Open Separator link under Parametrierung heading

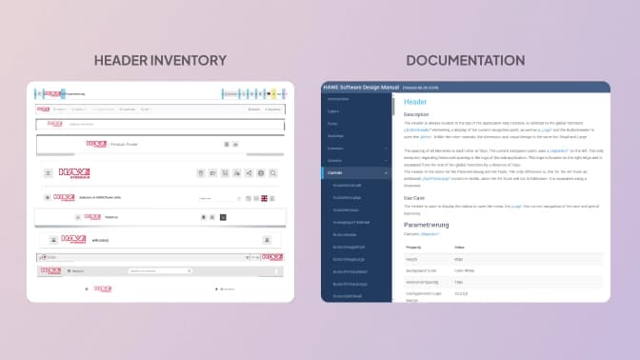point(430,234)
